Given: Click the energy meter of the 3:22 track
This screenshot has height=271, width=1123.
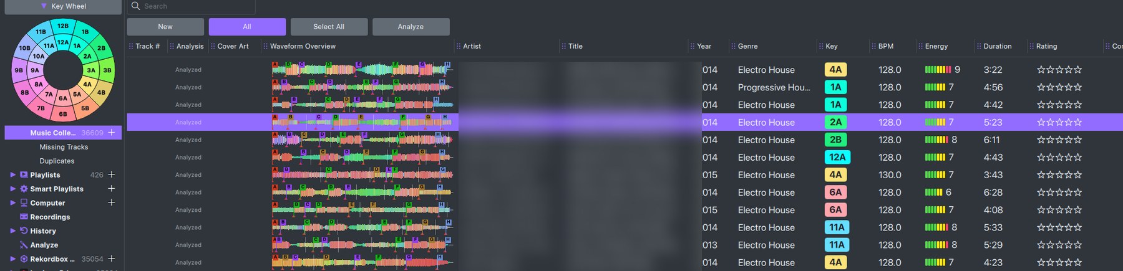Looking at the screenshot, I should pos(938,70).
